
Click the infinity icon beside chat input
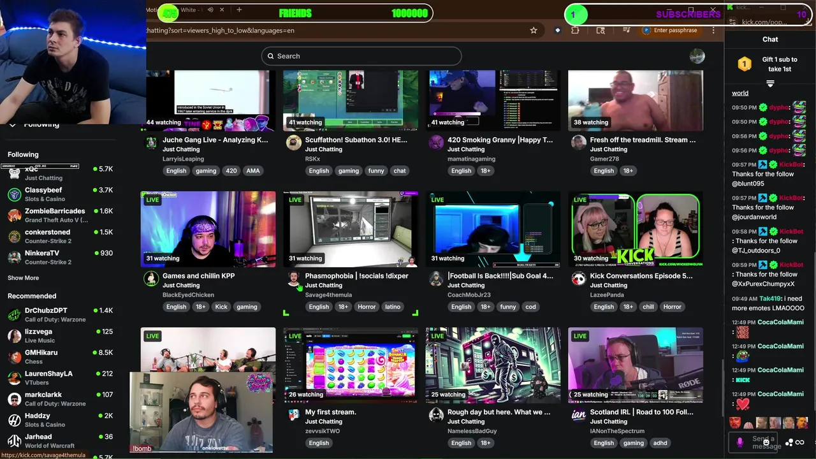tap(799, 442)
